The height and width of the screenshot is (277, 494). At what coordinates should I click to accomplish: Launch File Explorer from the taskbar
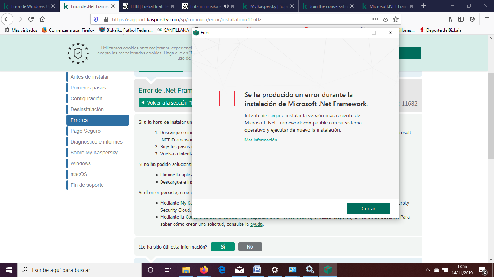click(186, 270)
